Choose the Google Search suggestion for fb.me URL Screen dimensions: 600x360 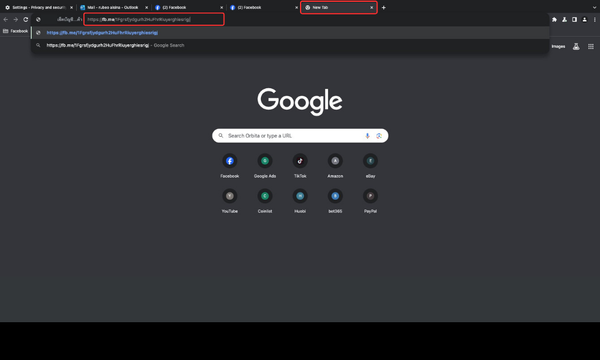pyautogui.click(x=290, y=45)
